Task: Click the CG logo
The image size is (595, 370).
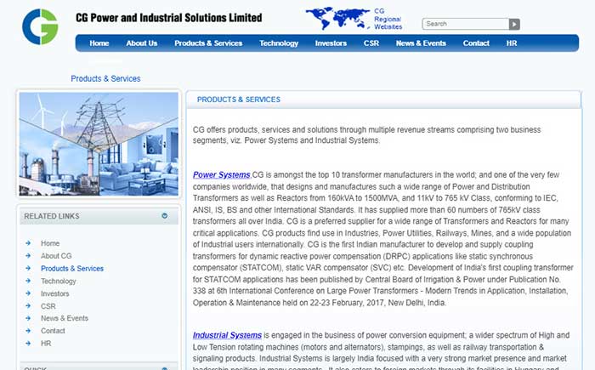Action: coord(40,26)
